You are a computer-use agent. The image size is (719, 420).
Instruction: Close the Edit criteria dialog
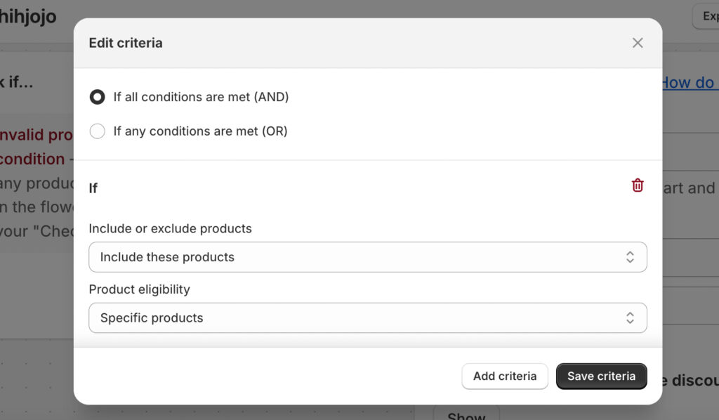638,43
